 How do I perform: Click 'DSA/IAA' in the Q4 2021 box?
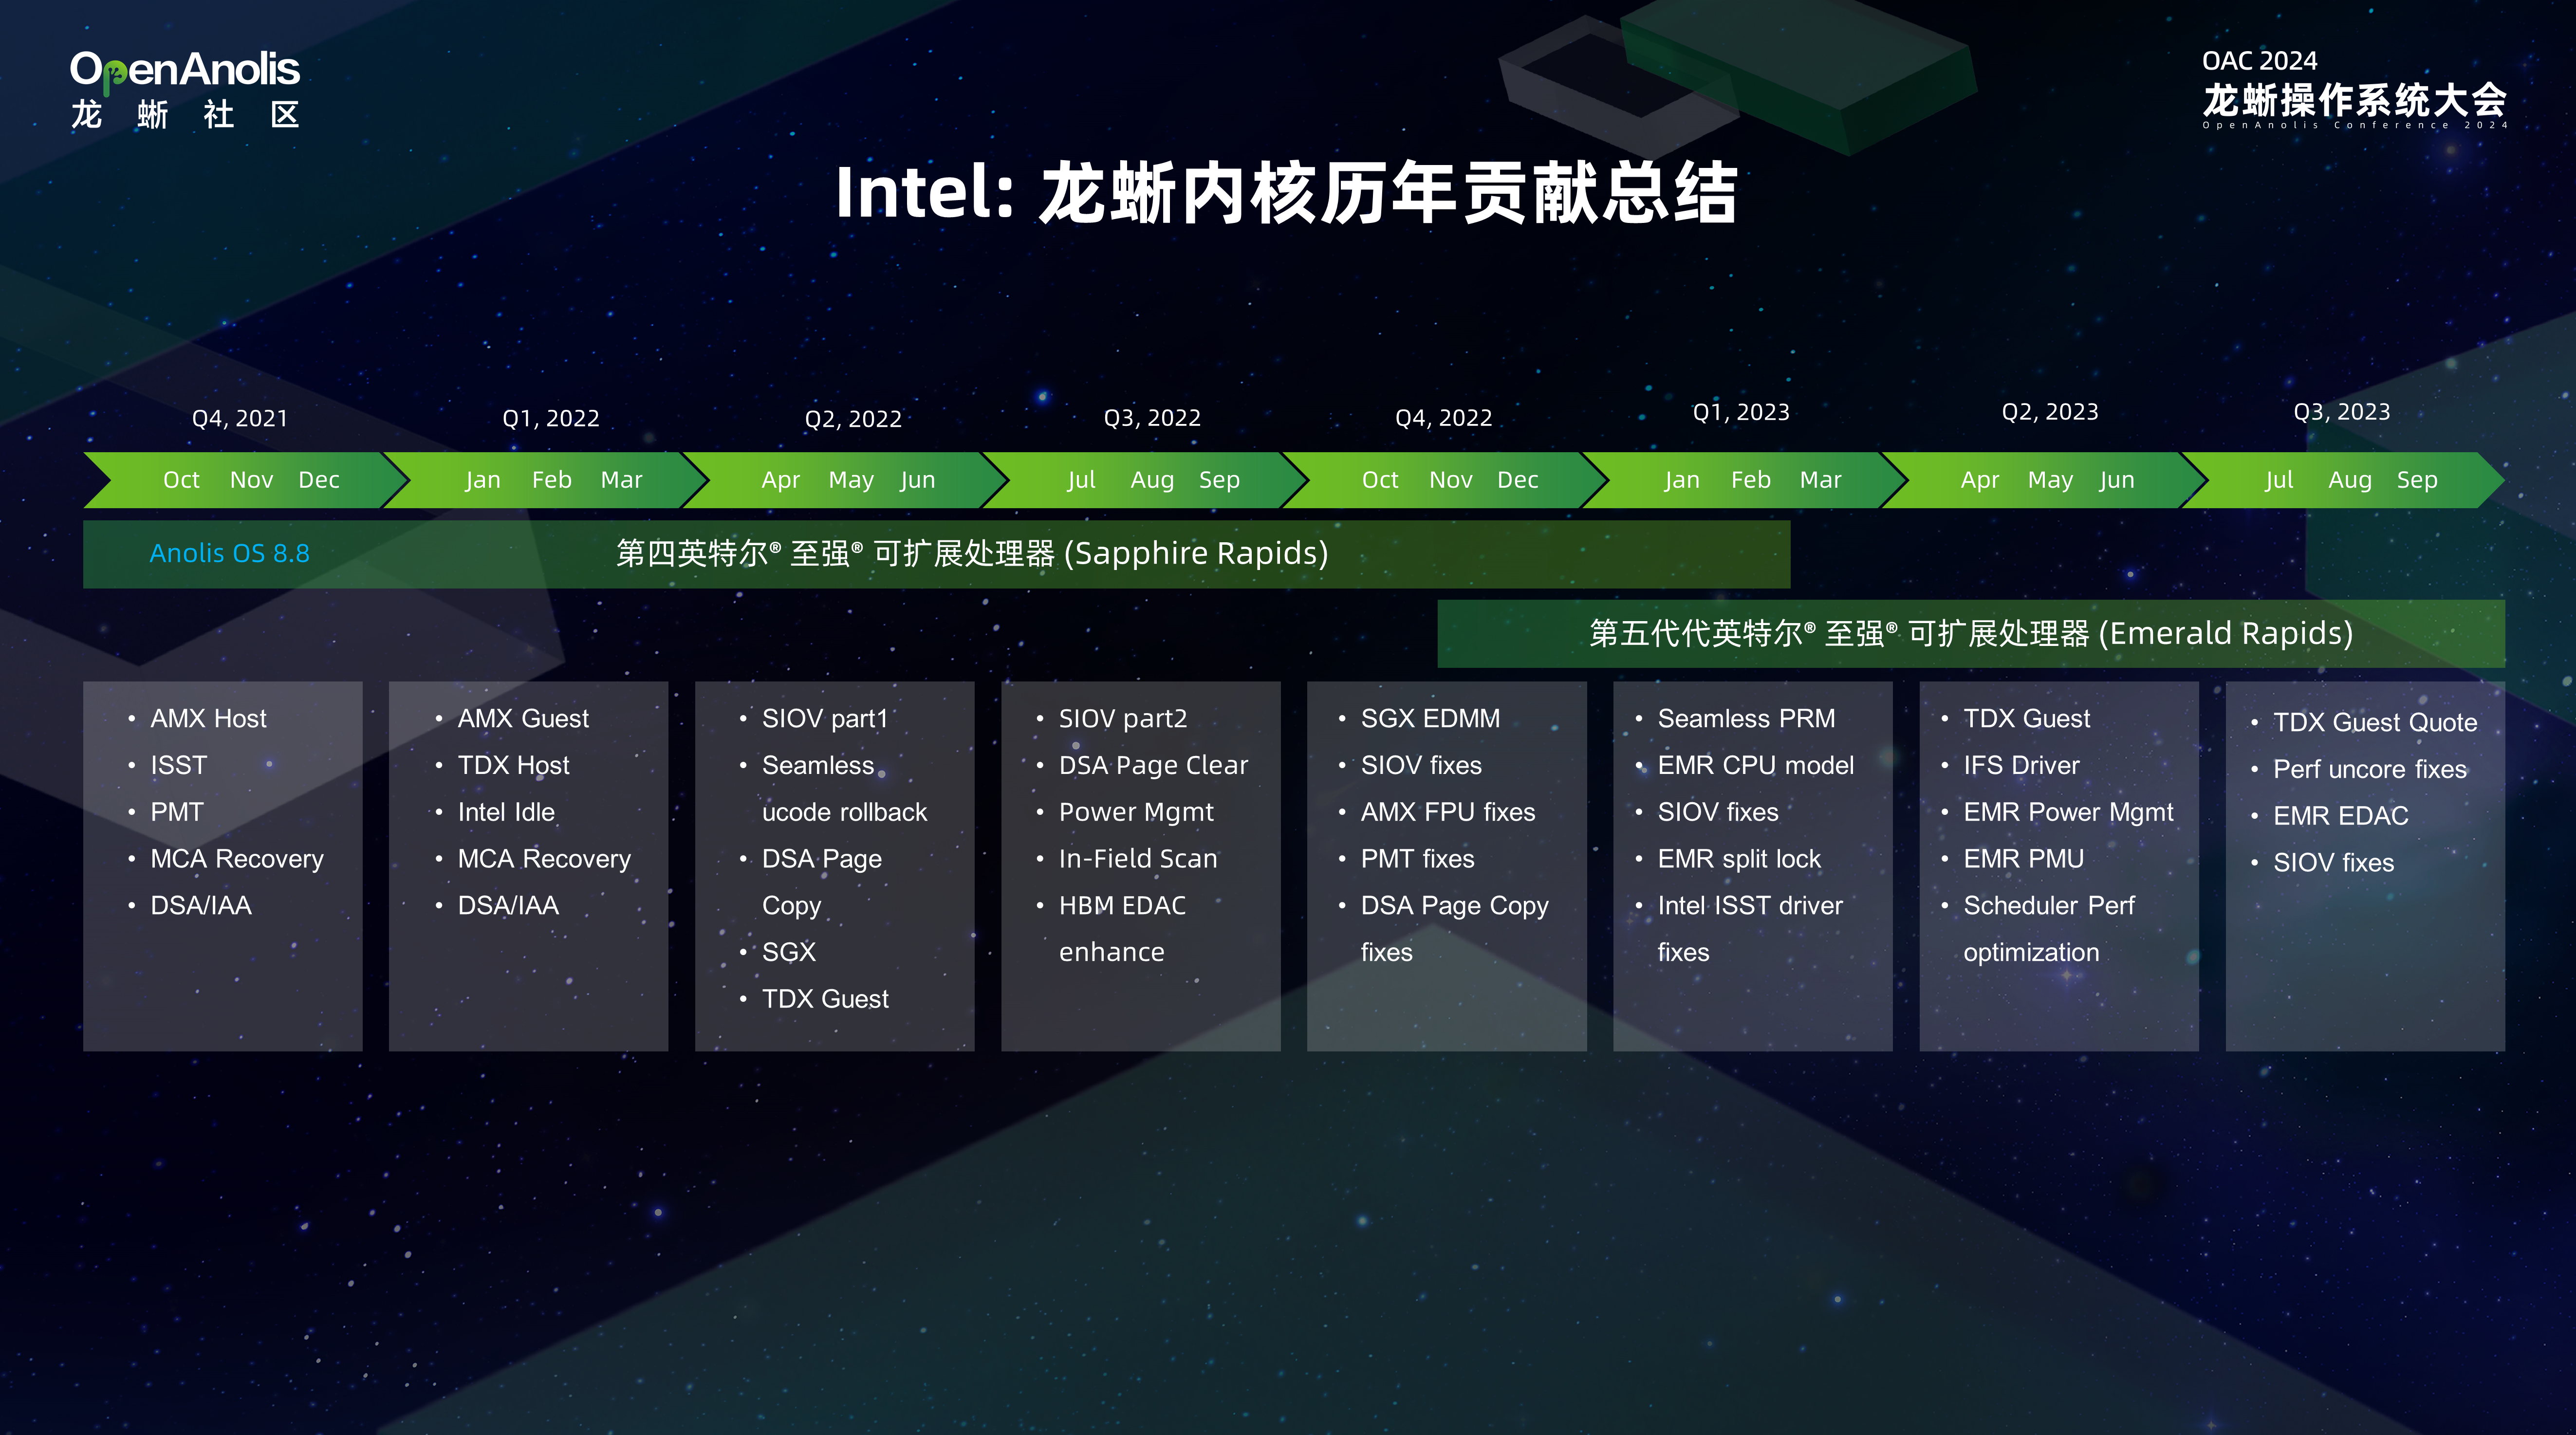point(200,905)
